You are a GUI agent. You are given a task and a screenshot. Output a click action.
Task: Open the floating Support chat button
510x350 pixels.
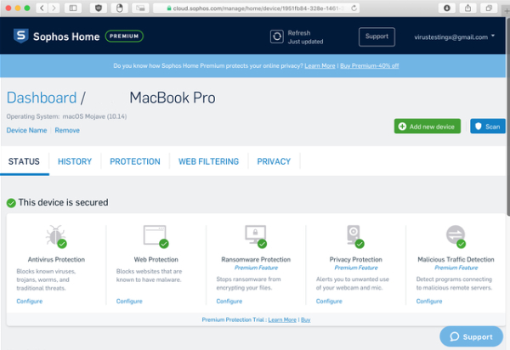click(471, 336)
